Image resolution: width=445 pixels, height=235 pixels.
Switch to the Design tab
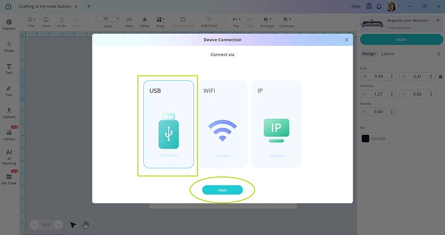[x=369, y=54]
